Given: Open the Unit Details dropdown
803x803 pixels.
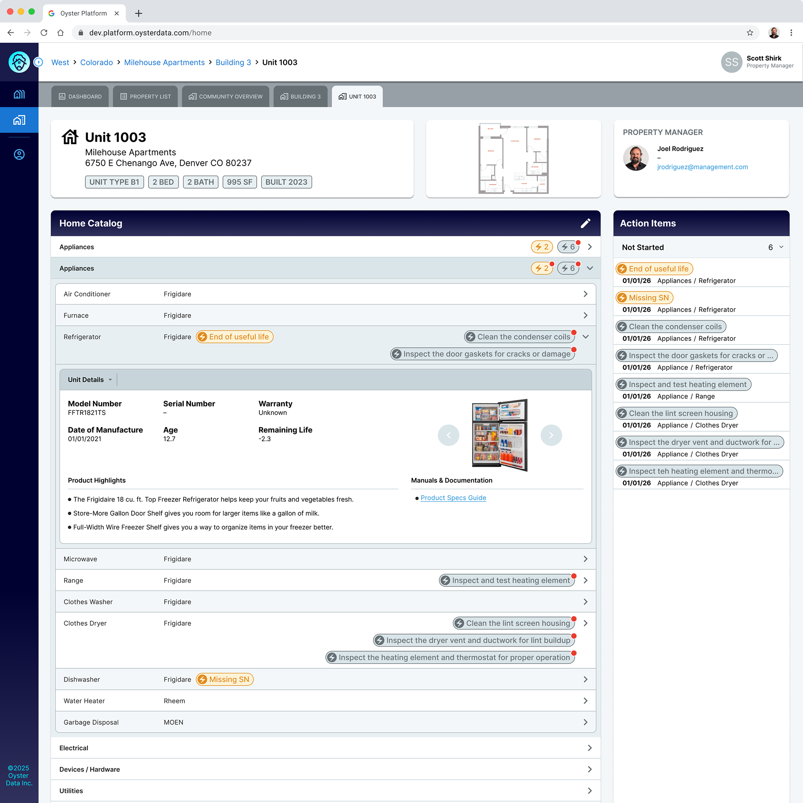Looking at the screenshot, I should [90, 380].
